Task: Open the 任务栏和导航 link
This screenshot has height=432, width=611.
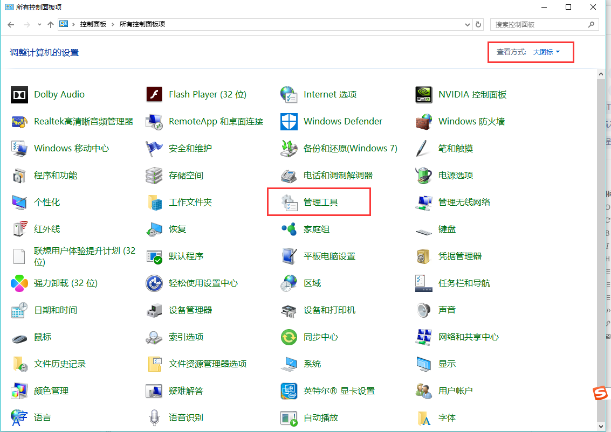Action: coord(464,283)
